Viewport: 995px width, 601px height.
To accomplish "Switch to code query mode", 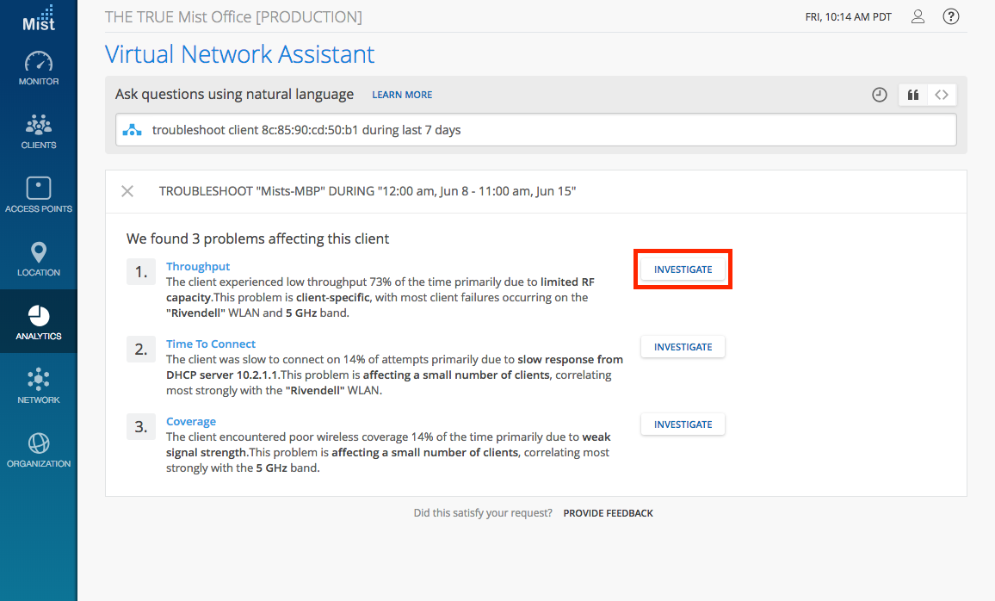I will coord(942,95).
